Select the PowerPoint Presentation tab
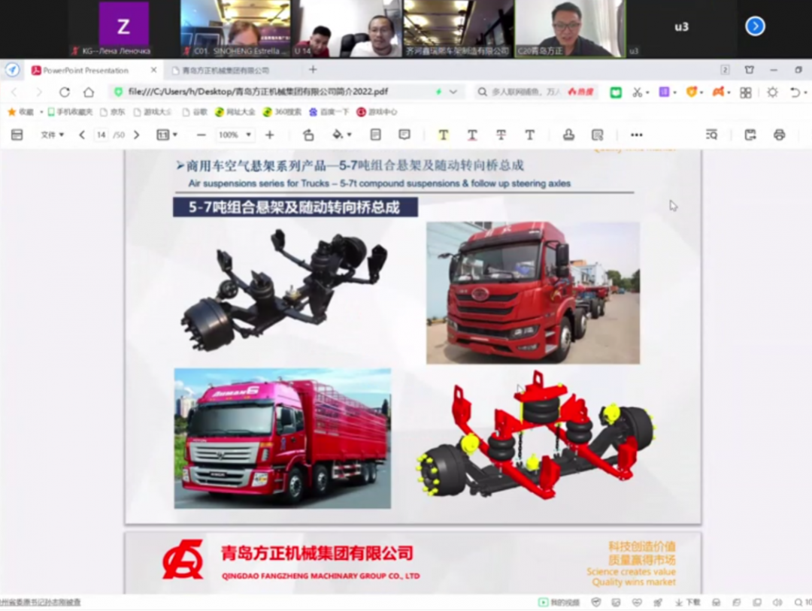This screenshot has width=812, height=611. coord(86,68)
